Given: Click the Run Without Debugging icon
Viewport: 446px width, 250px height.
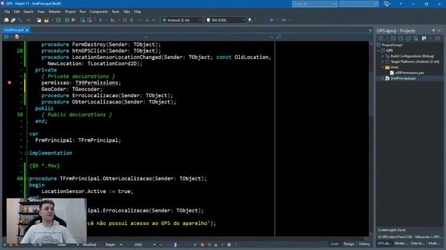Looking at the screenshot, I should point(113,20).
